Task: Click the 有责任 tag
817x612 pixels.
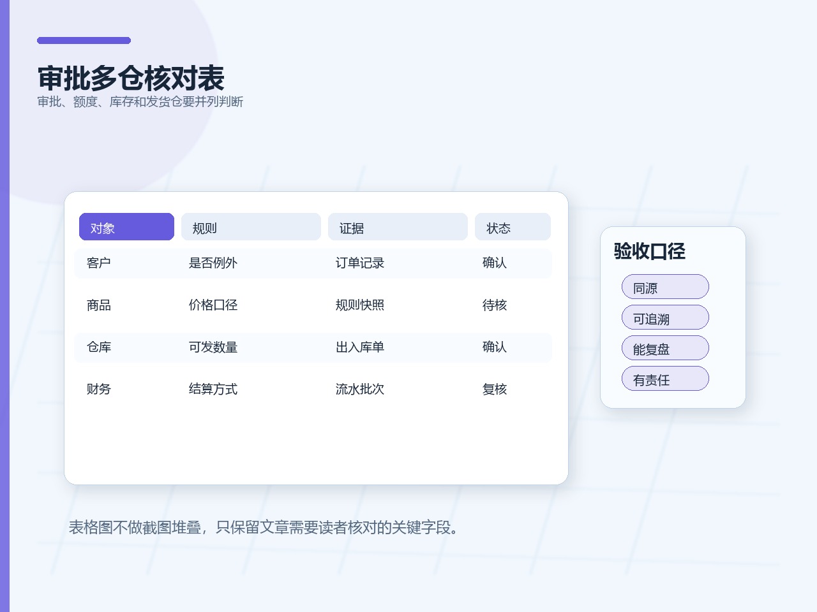Action: 665,379
